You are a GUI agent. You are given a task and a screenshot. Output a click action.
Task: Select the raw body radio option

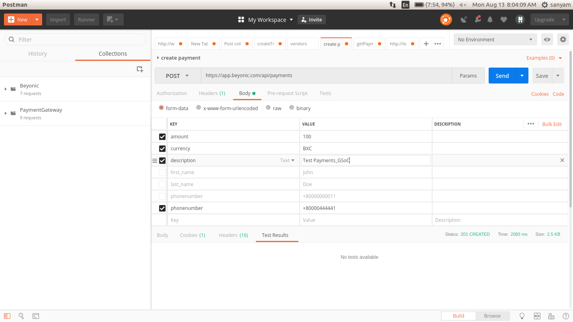(268, 108)
